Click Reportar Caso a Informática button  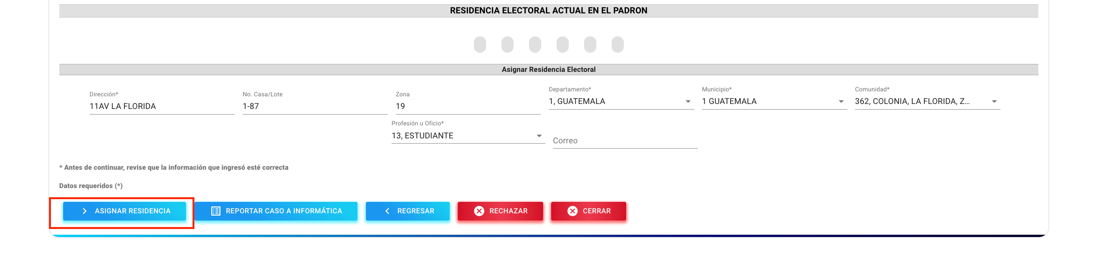tap(276, 211)
